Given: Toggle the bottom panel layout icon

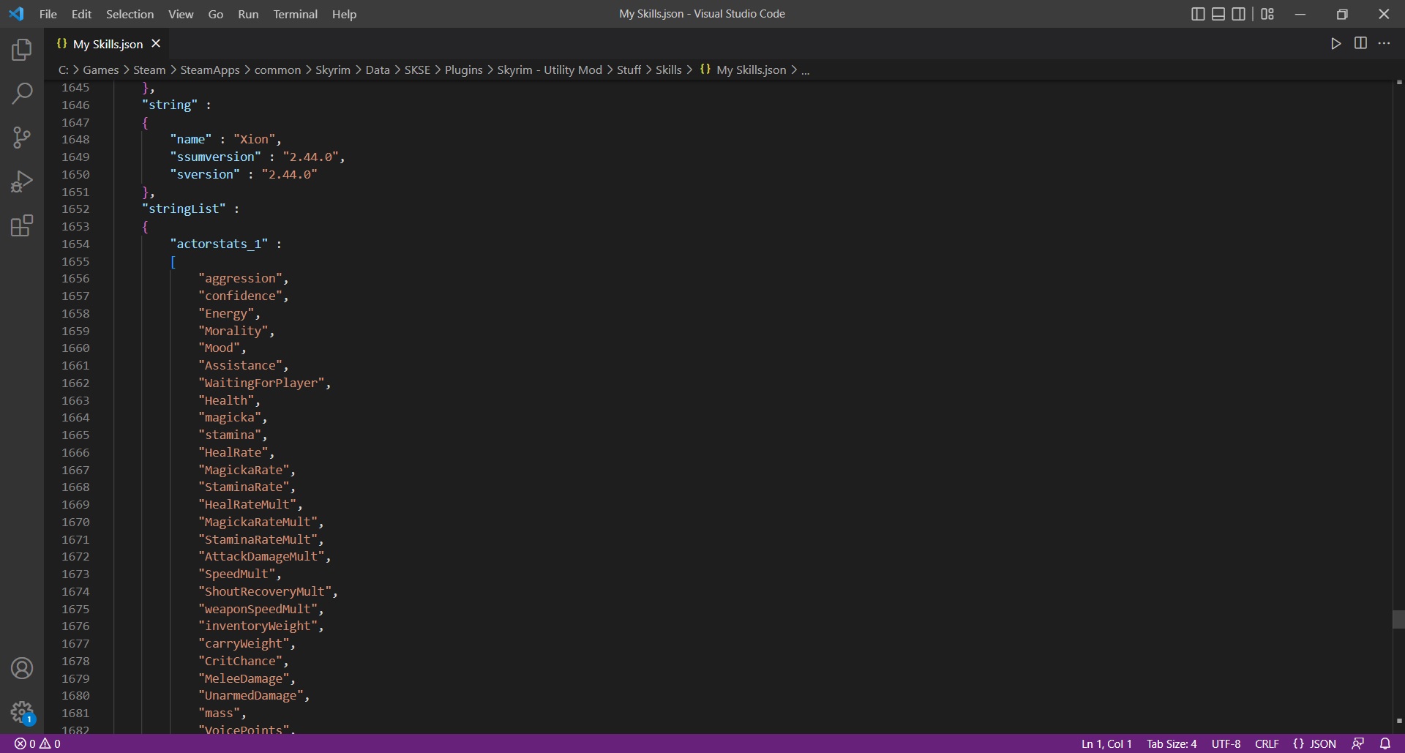Looking at the screenshot, I should click(x=1218, y=14).
